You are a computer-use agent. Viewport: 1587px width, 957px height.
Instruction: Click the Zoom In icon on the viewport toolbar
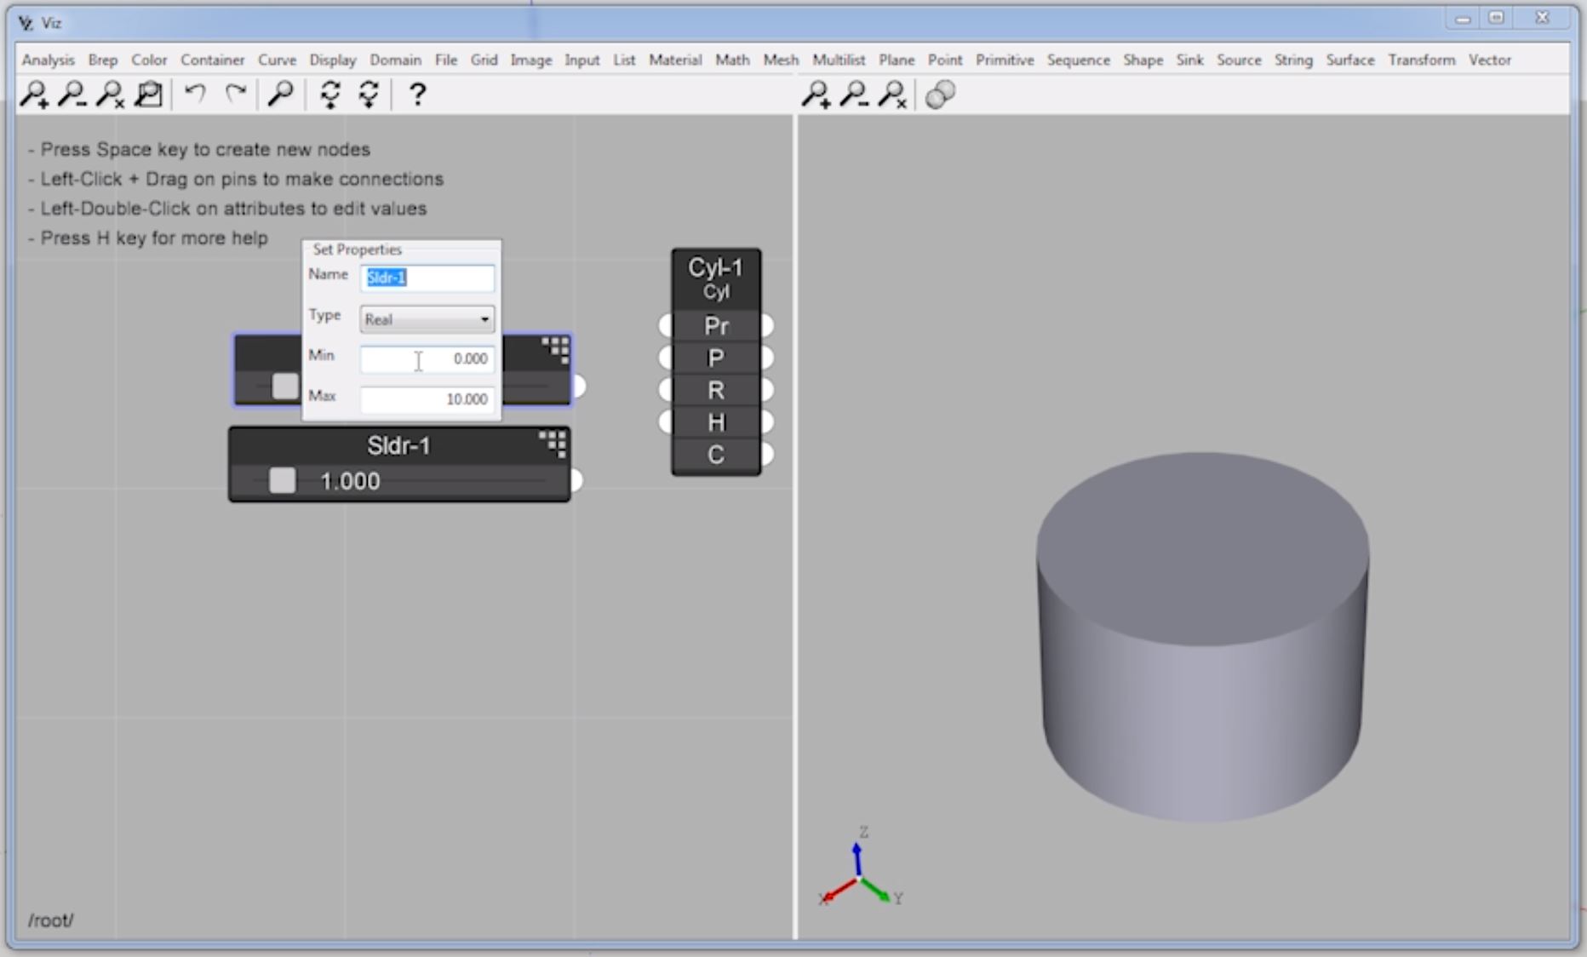point(818,94)
